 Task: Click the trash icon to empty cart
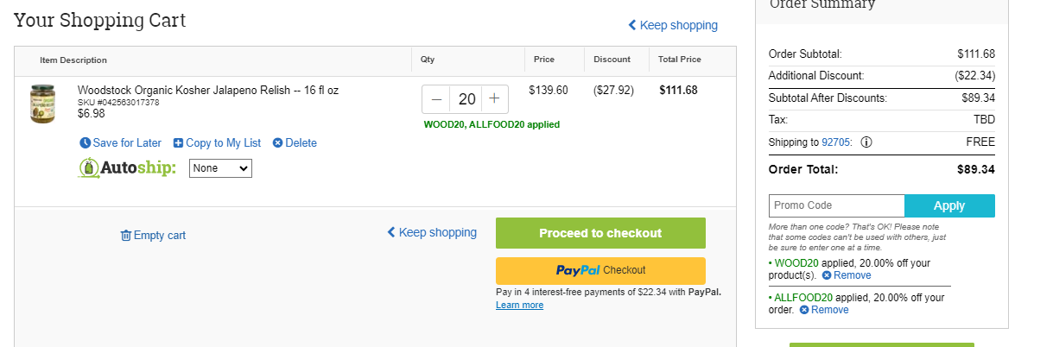(125, 235)
